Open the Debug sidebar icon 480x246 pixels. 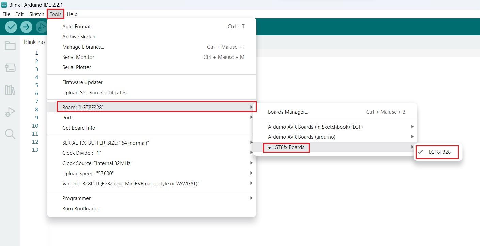(x=10, y=112)
